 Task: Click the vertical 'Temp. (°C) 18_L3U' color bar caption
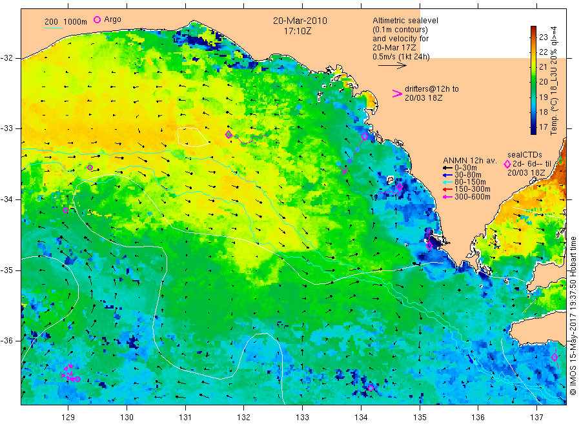(x=554, y=81)
